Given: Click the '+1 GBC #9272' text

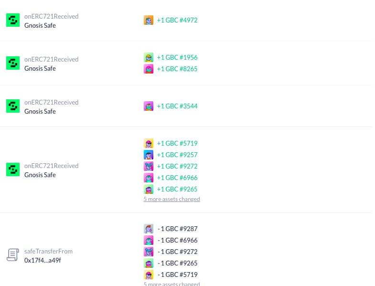Looking at the screenshot, I should click(177, 166).
